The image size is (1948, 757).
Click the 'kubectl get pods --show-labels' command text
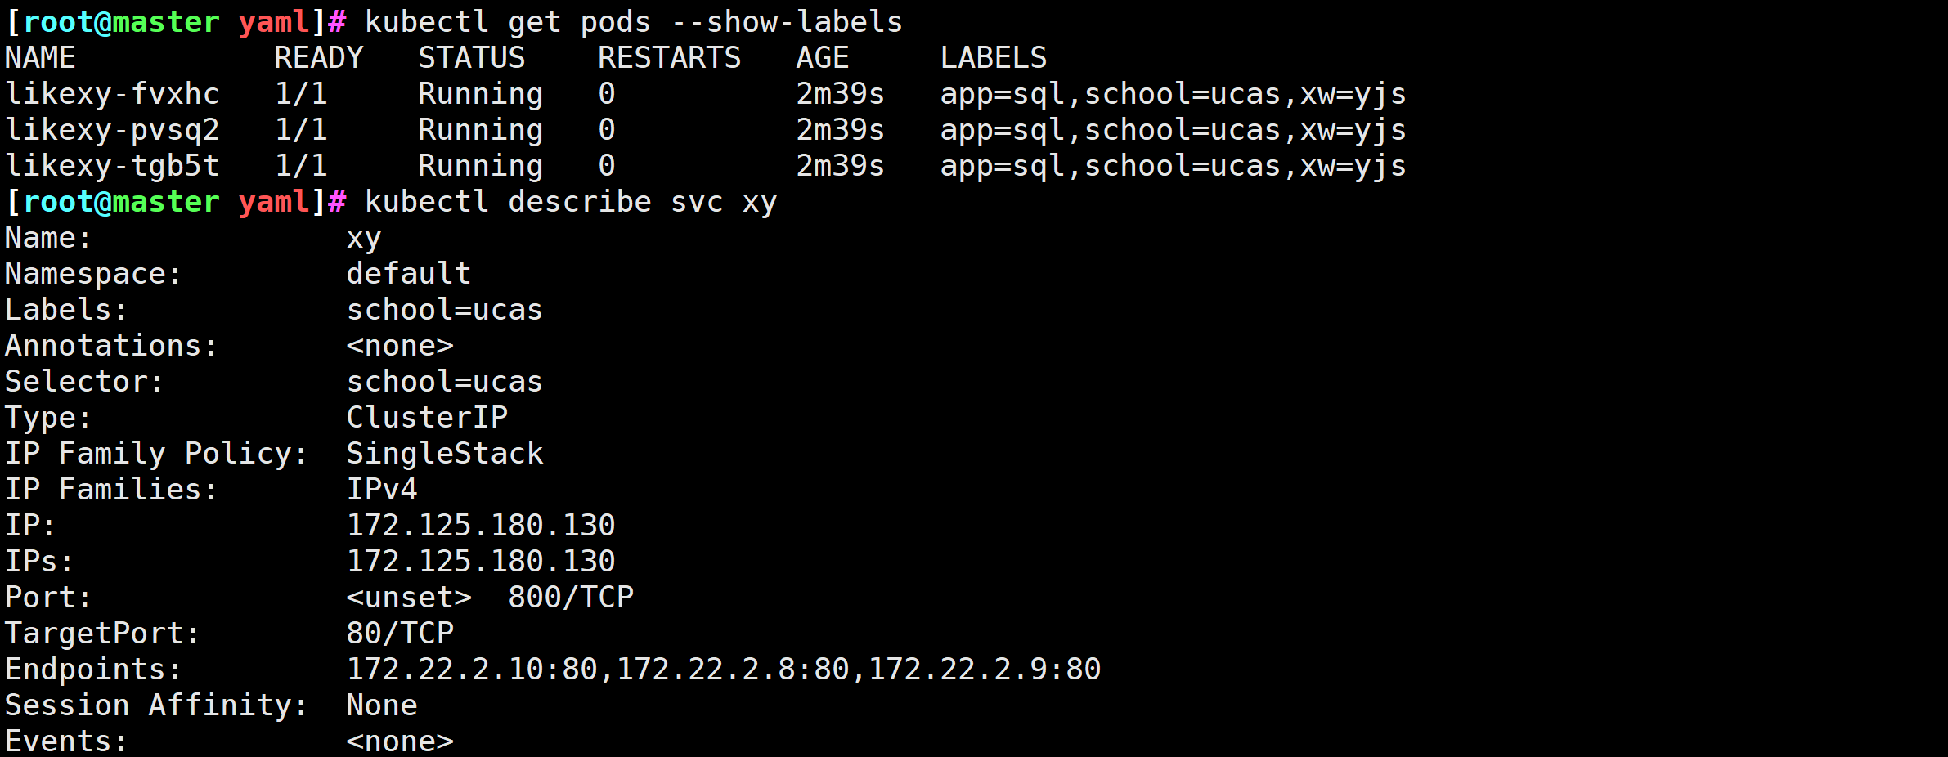[x=633, y=22]
